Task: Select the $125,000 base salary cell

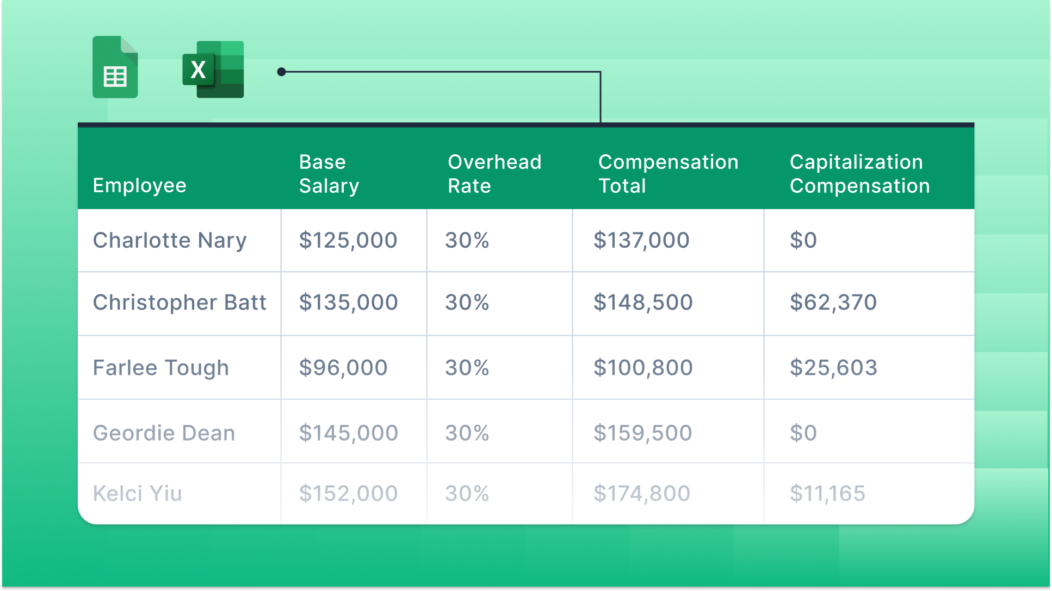Action: click(348, 240)
